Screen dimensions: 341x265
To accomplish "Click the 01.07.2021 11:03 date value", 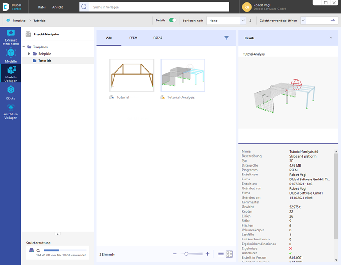I will click(x=301, y=184).
